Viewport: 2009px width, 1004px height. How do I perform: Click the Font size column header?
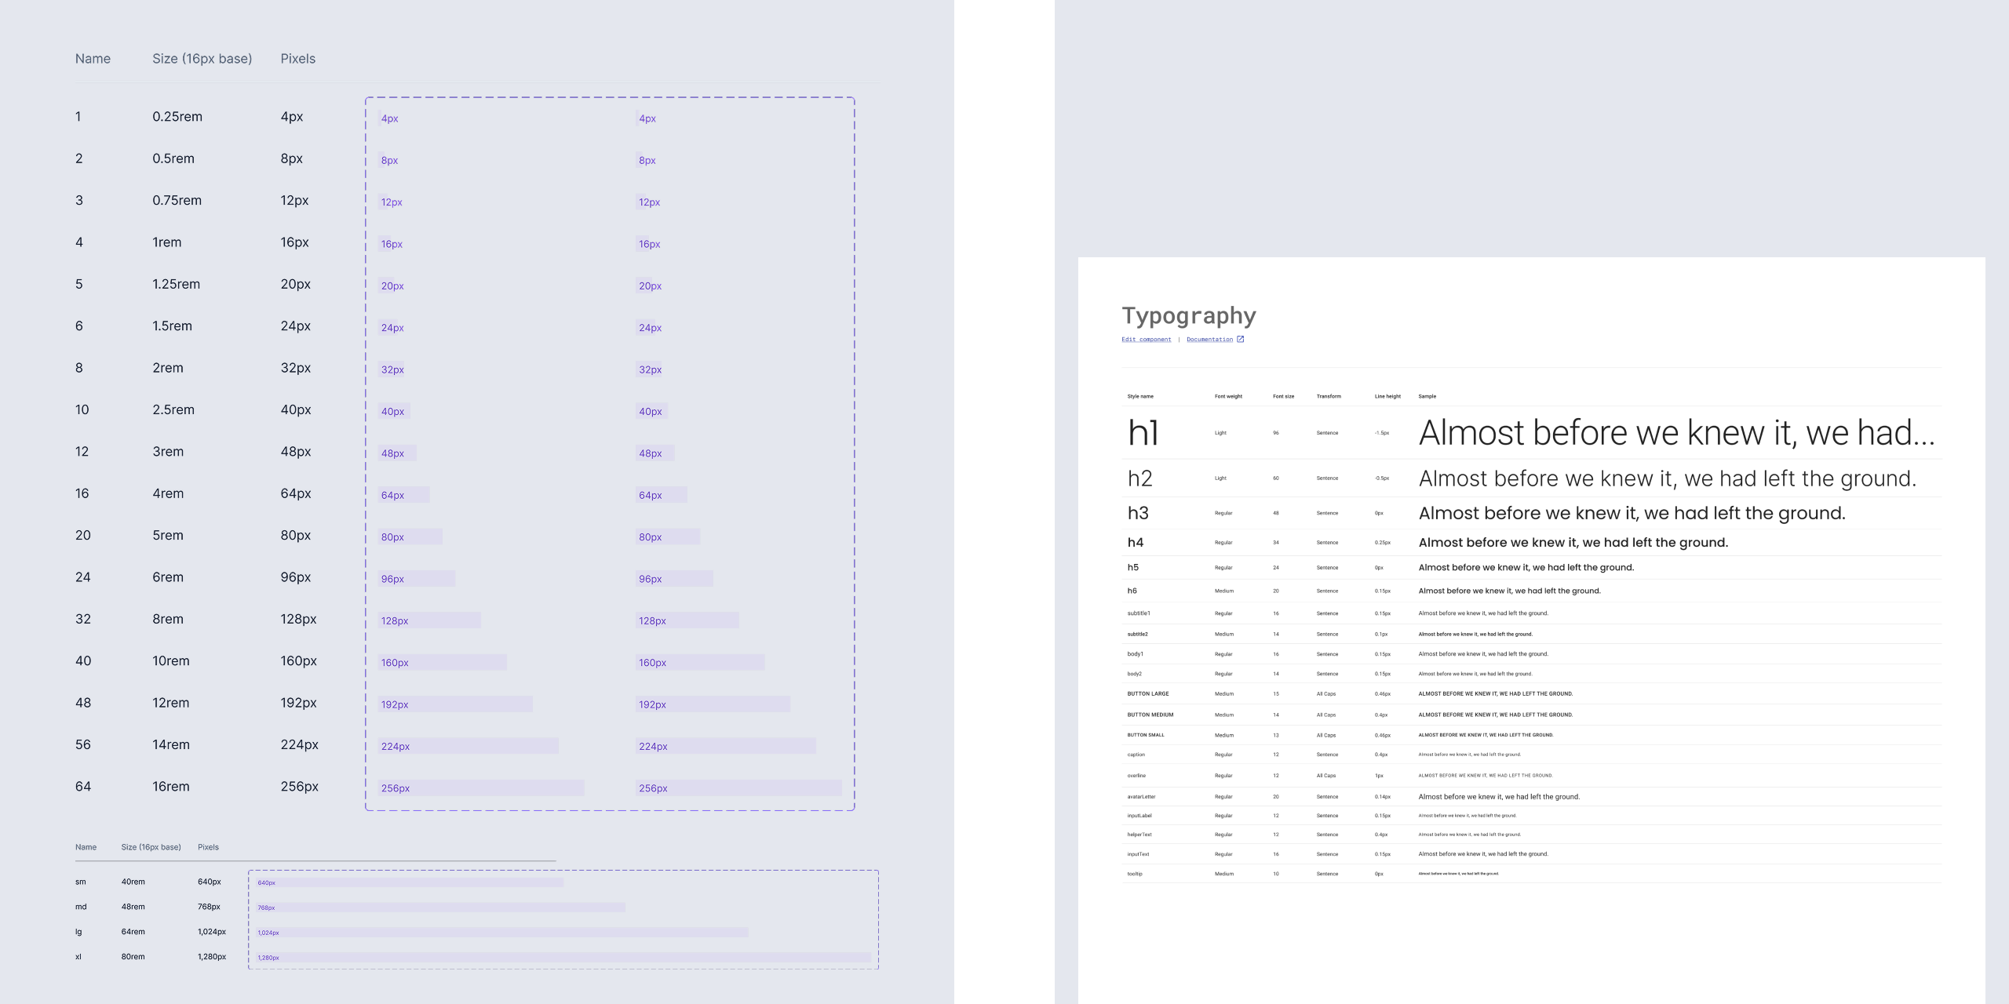click(1283, 396)
